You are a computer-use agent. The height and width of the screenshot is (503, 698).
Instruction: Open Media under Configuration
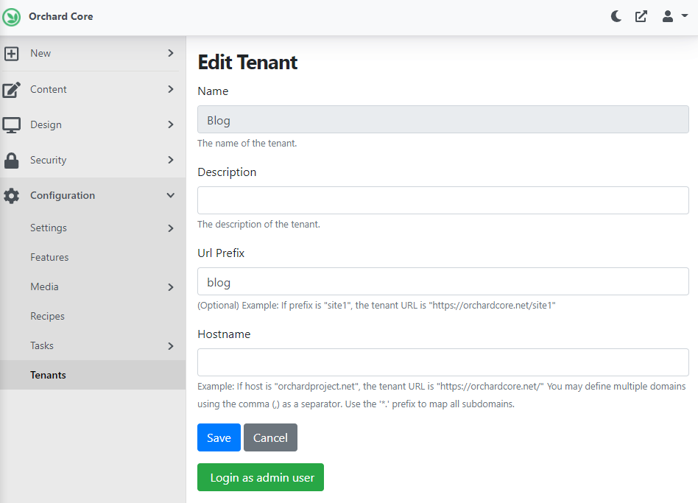93,286
